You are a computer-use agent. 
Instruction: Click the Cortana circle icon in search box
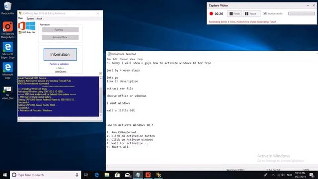14,175
